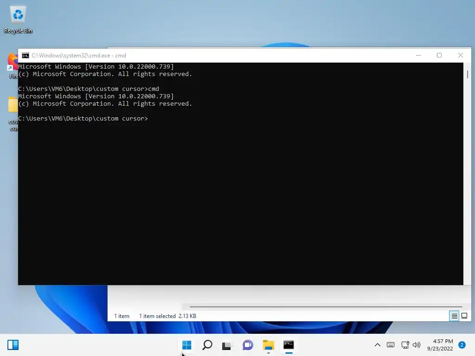Open the network tray icon

click(405, 345)
